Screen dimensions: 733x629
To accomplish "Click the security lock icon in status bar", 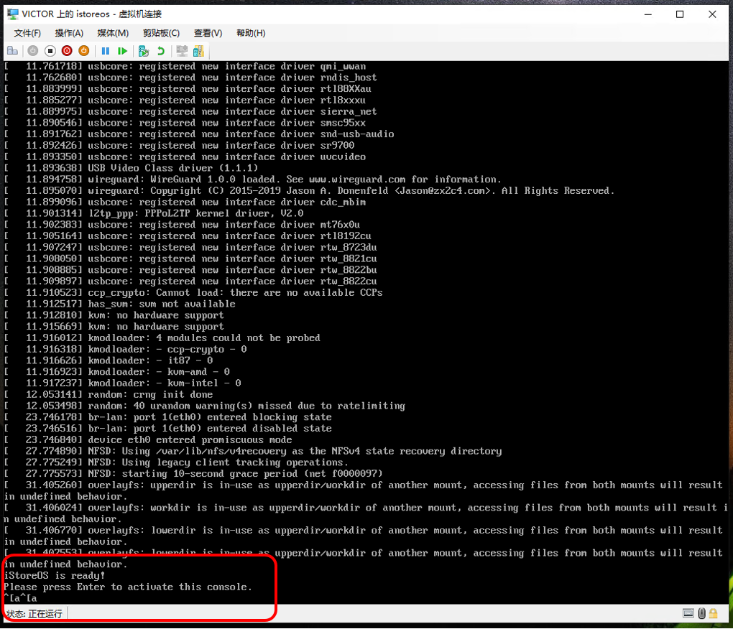I will (x=714, y=612).
